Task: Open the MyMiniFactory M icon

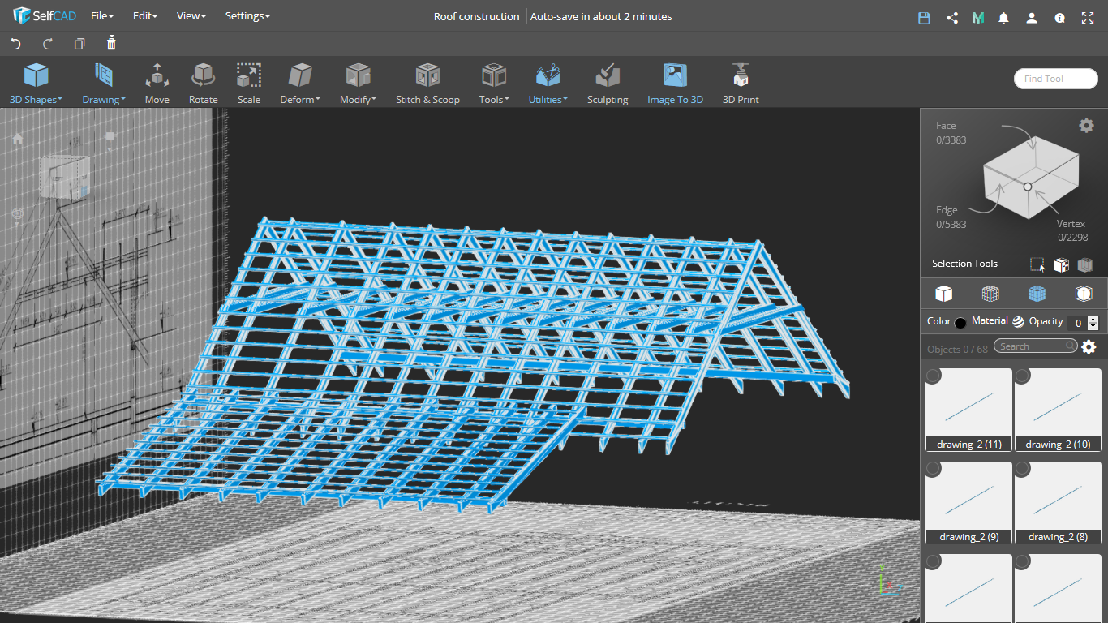Action: click(978, 17)
